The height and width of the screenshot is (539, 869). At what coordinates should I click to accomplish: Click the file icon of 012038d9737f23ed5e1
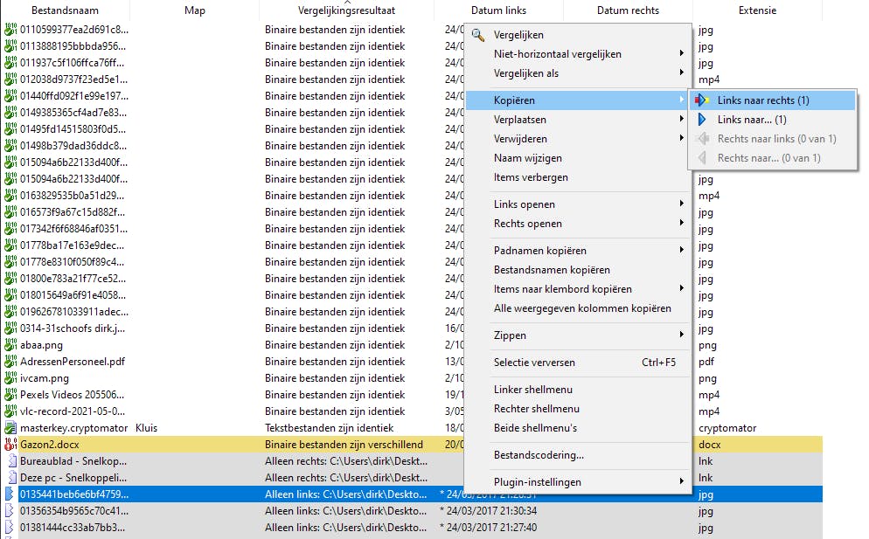click(10, 79)
